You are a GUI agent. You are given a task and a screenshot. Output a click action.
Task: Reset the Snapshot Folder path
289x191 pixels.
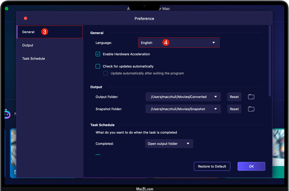[234, 109]
